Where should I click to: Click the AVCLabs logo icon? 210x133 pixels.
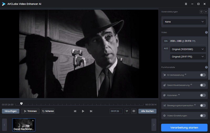click(4, 4)
